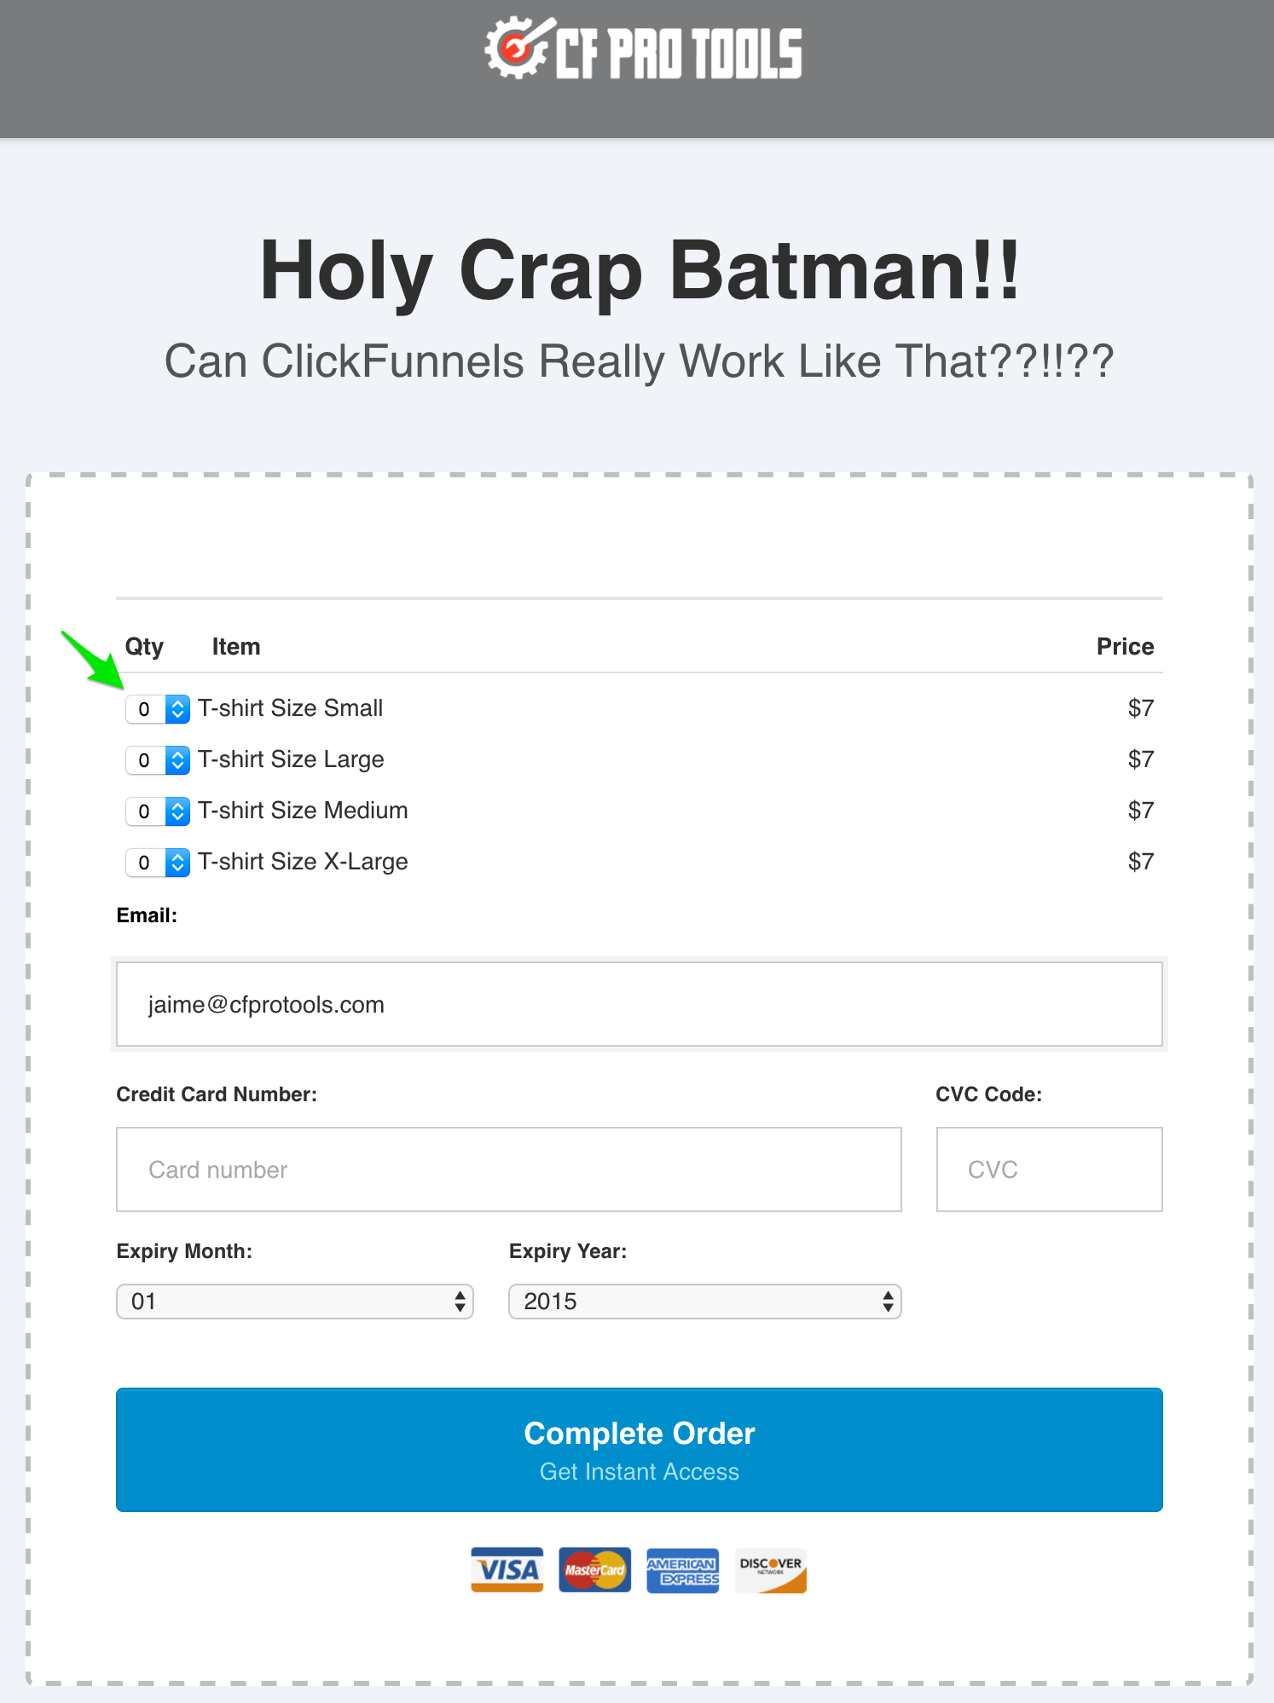Click the Visa card icon
This screenshot has height=1703, width=1274.
507,1569
